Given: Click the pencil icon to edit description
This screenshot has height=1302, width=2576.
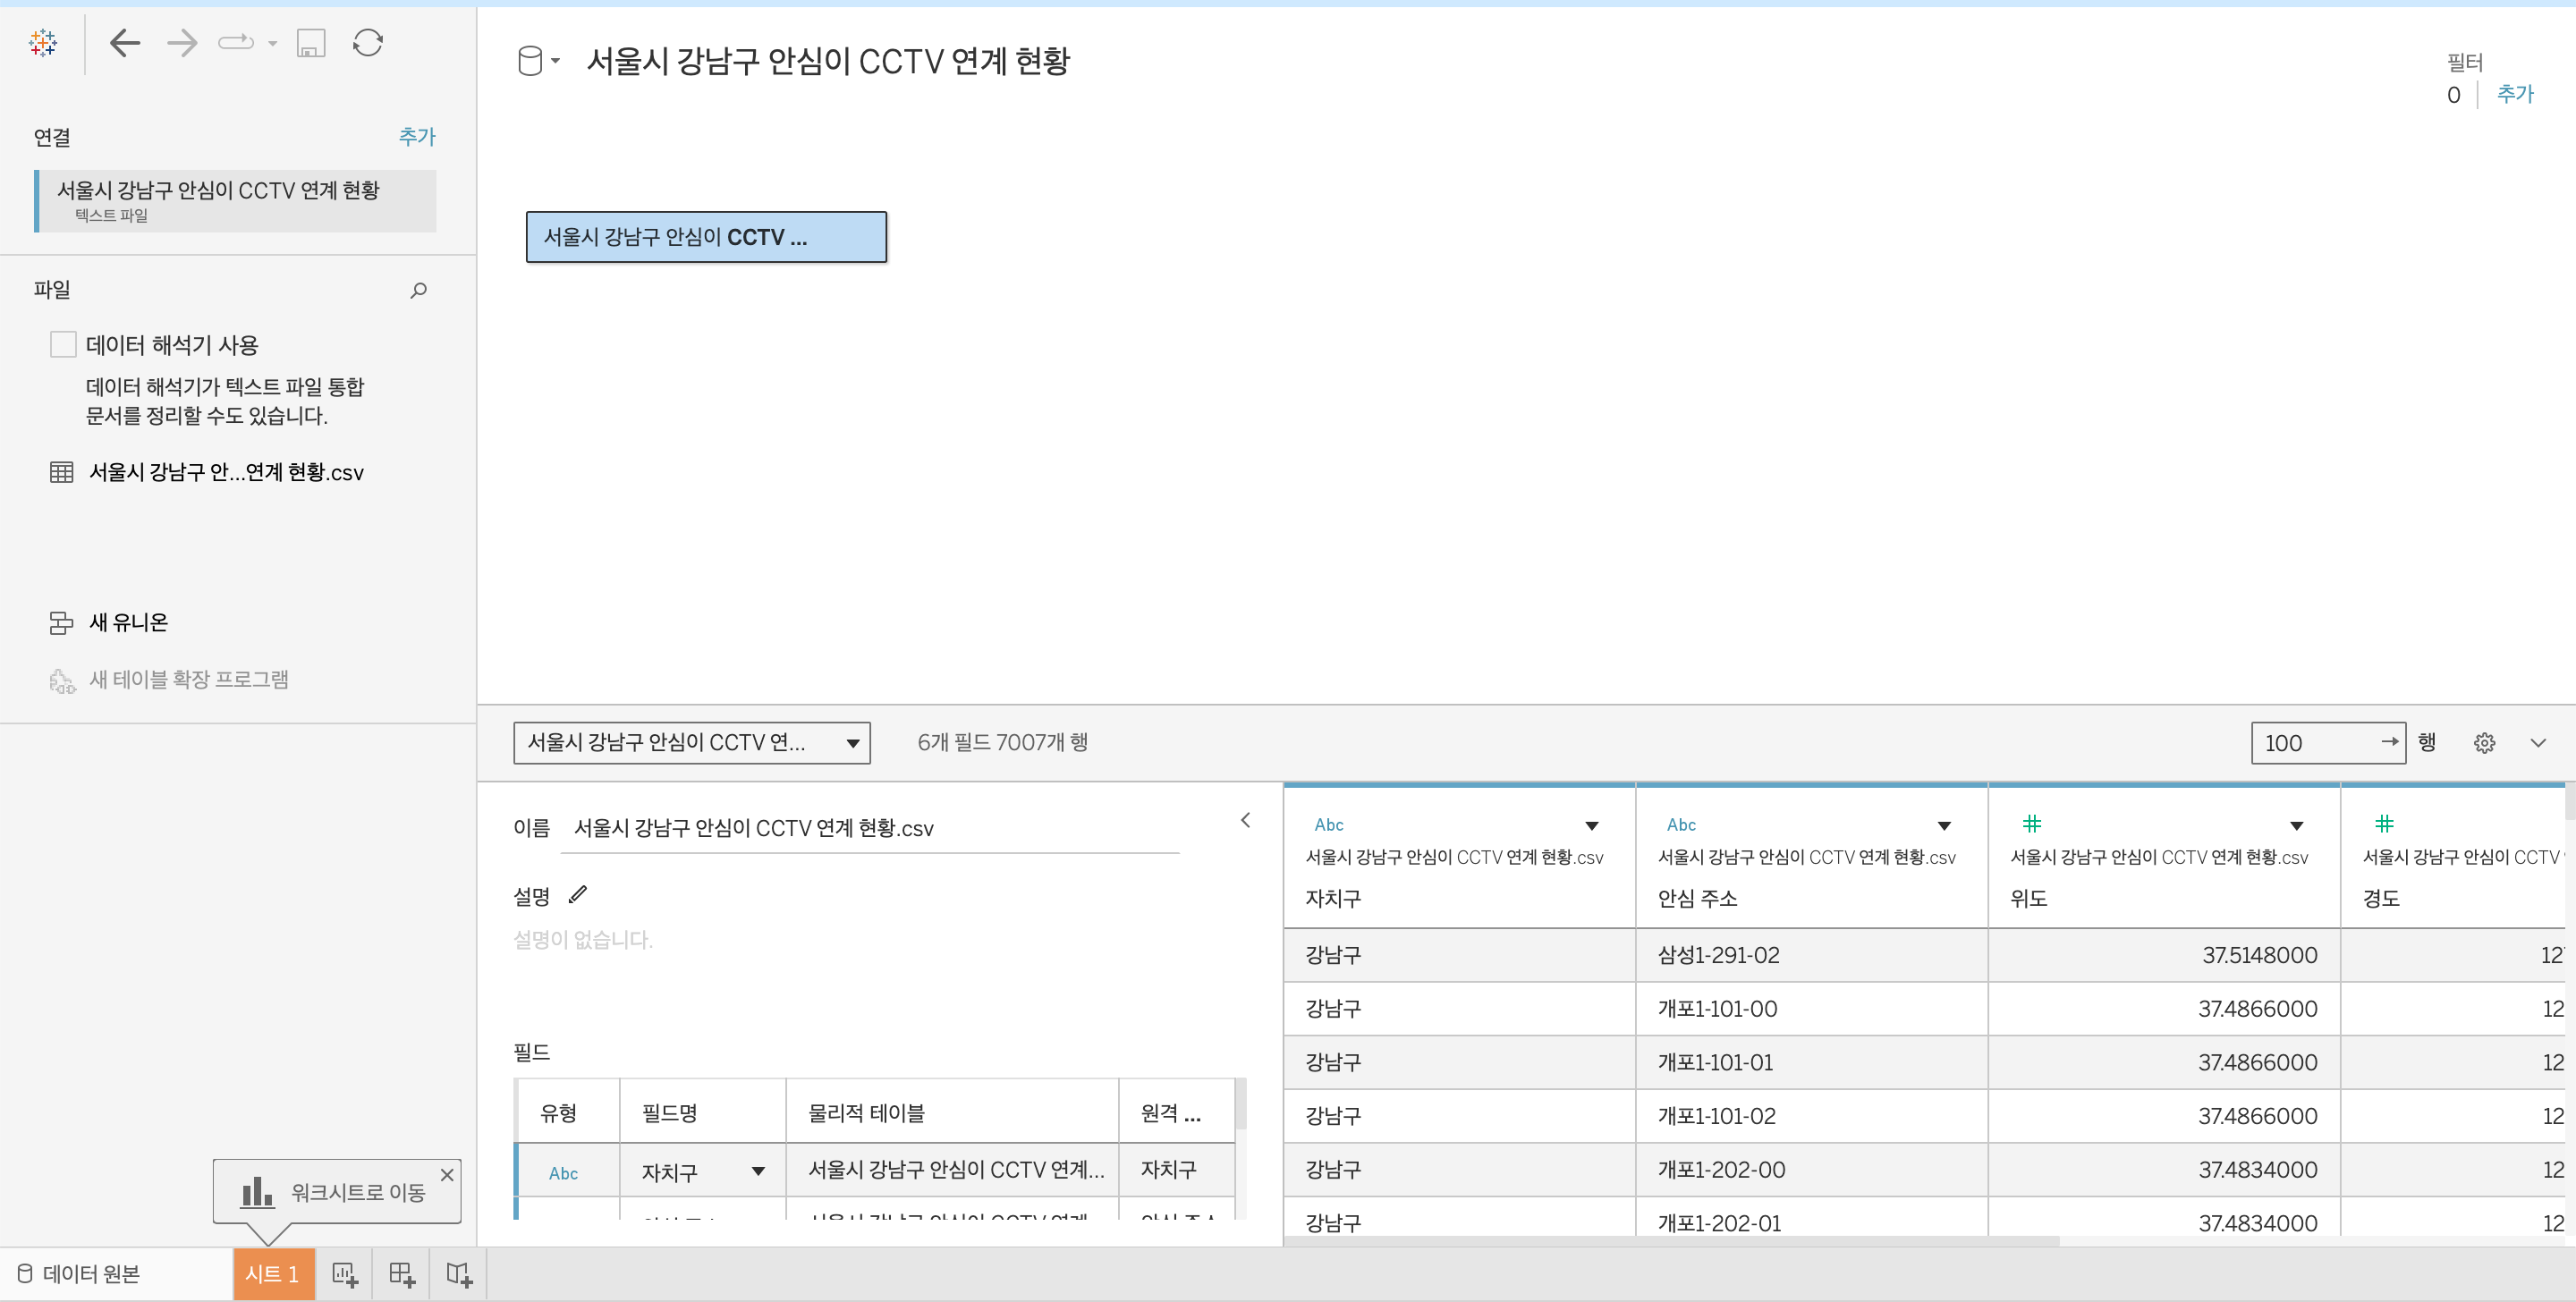Looking at the screenshot, I should tap(578, 895).
